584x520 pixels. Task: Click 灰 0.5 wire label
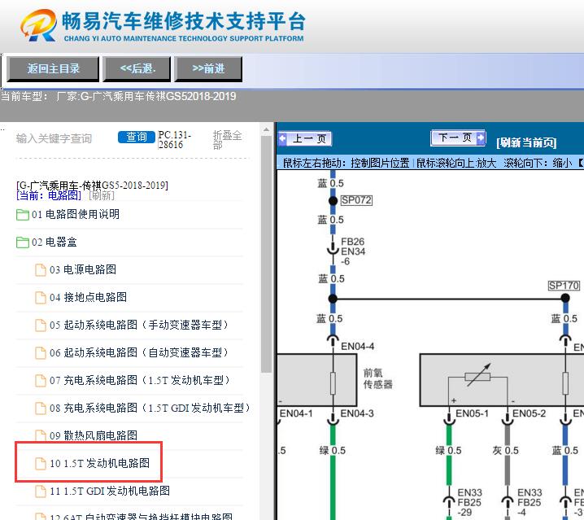(x=505, y=451)
